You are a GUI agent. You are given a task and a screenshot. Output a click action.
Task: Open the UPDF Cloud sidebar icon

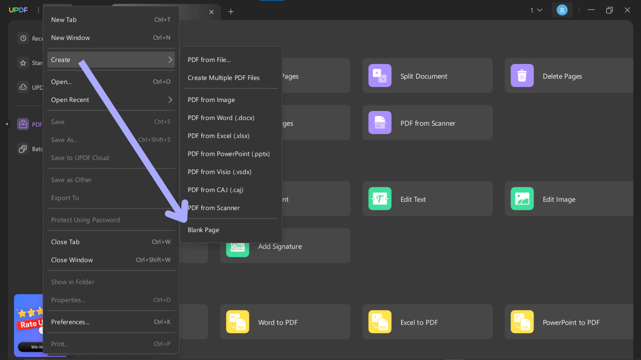pyautogui.click(x=23, y=87)
